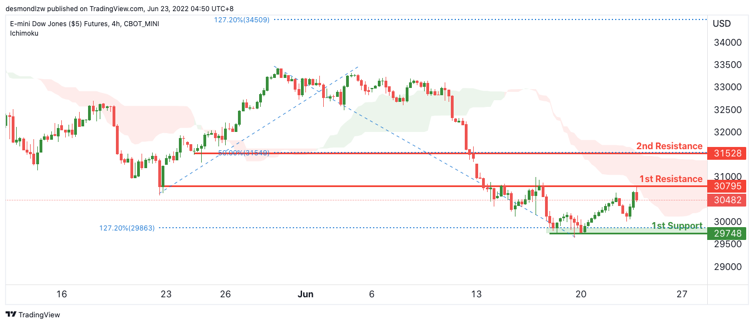
Task: Select the 30795 red price tag
Action: click(727, 186)
